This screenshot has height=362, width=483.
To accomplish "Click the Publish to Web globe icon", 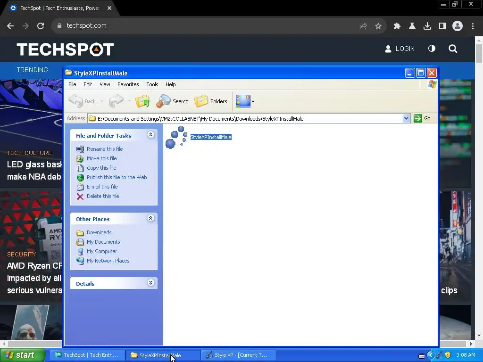I will (x=80, y=178).
